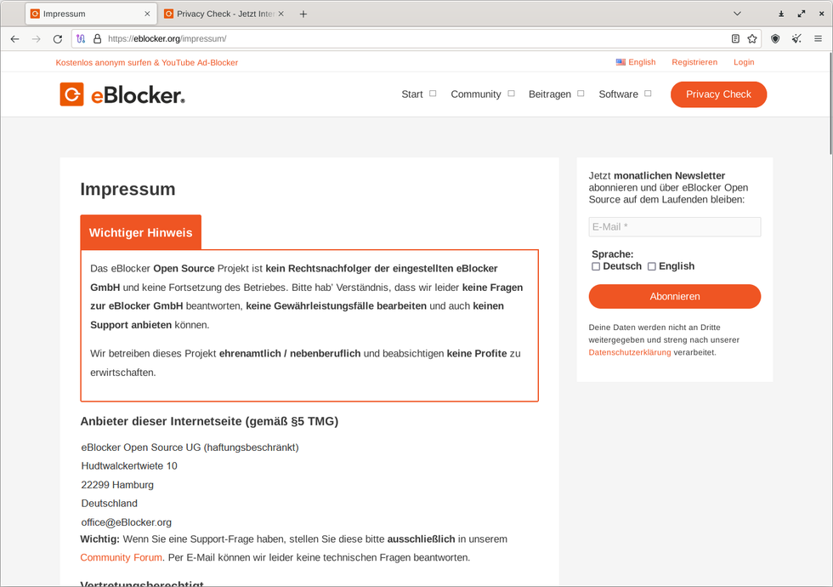Bookmark this page with the star icon
833x587 pixels.
[x=751, y=39]
